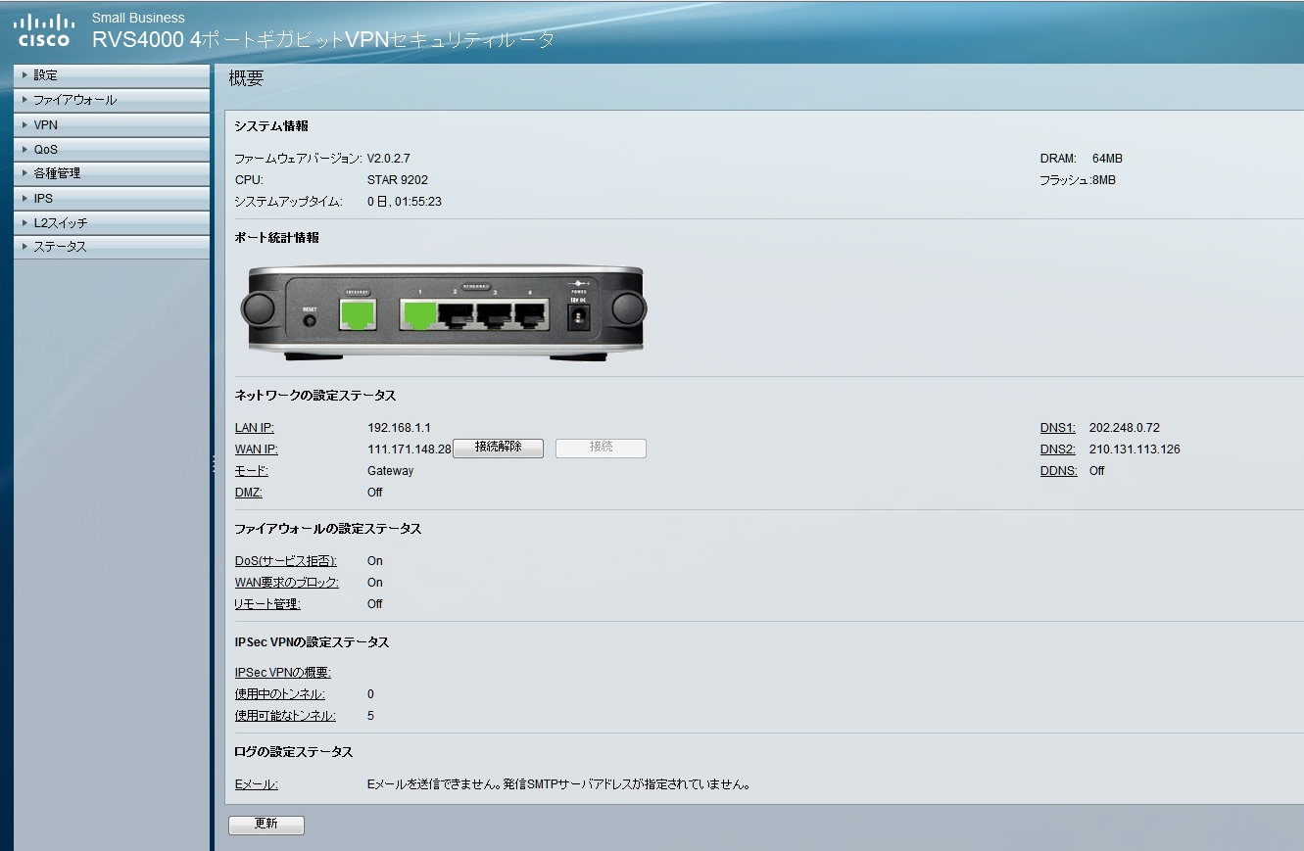Open the QoS sidebar menu
The image size is (1304, 851).
coord(112,150)
